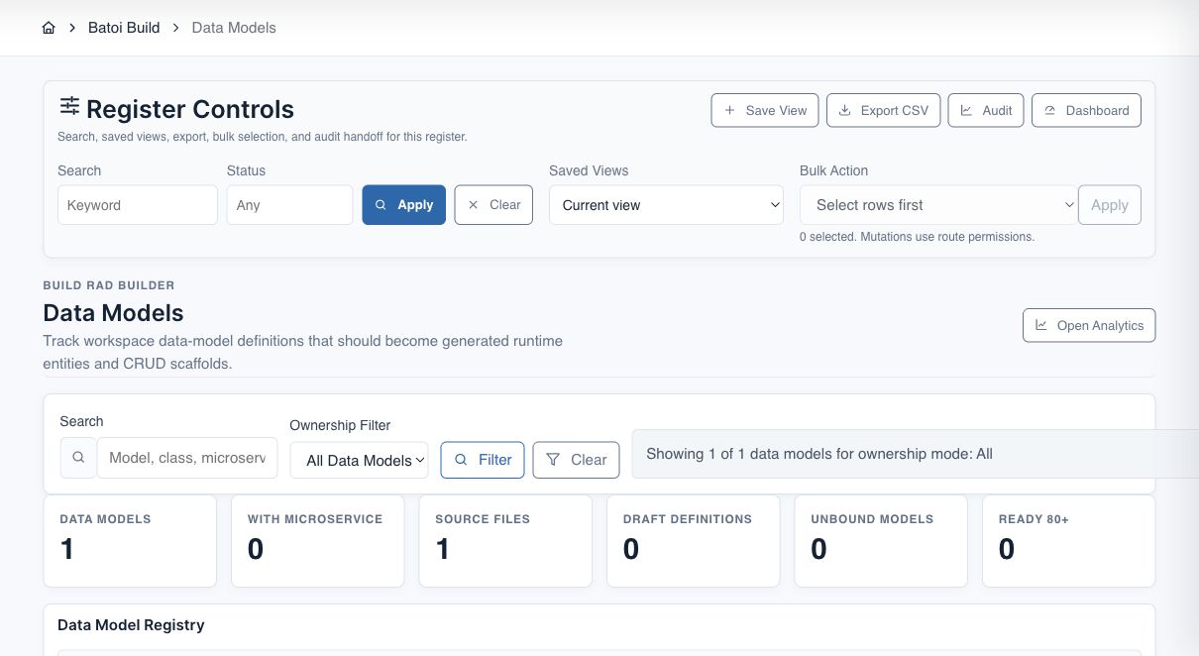Focus the Model, class, microservice search field
1199x656 pixels.
187,458
